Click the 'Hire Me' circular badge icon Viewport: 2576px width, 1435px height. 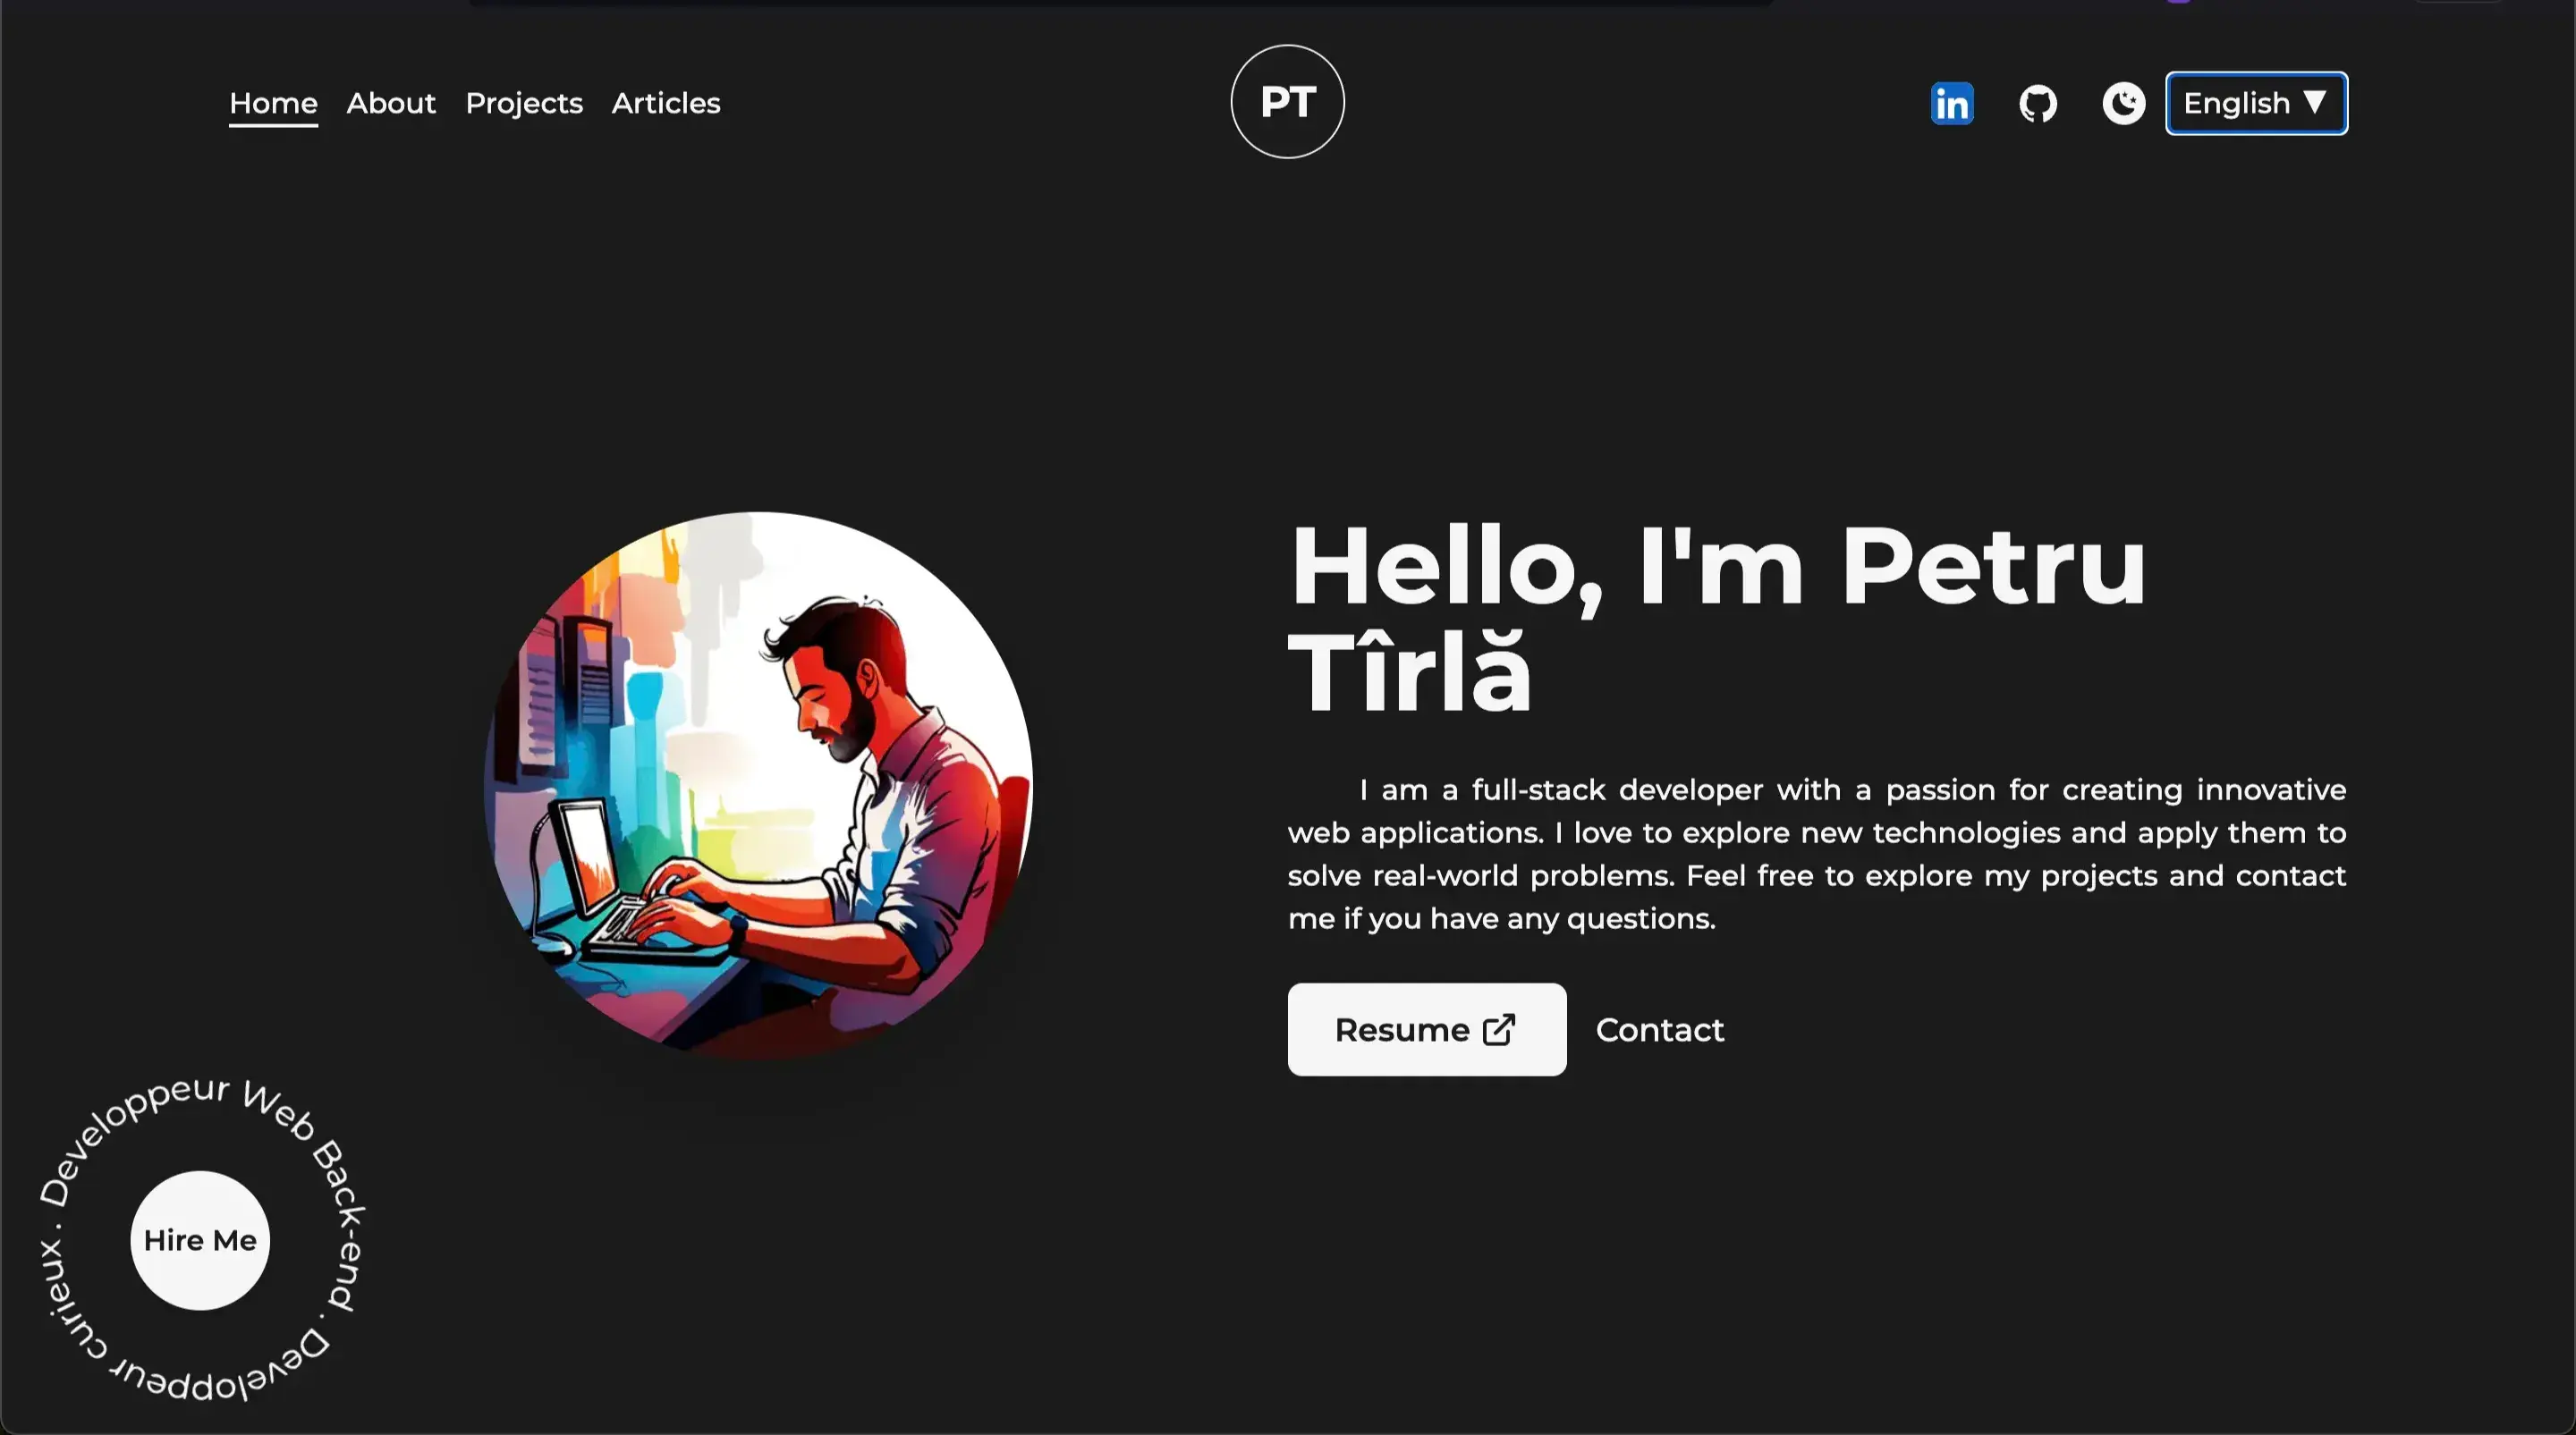coord(199,1241)
